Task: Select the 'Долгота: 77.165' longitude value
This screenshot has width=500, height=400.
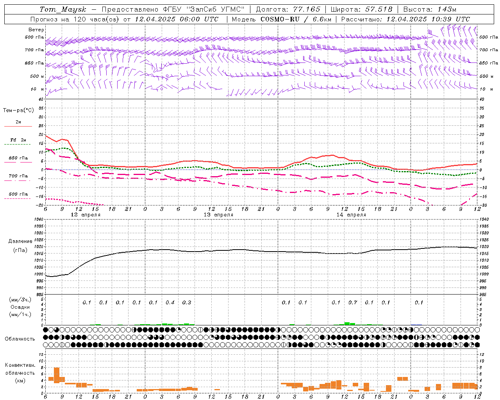Action: coord(288,9)
